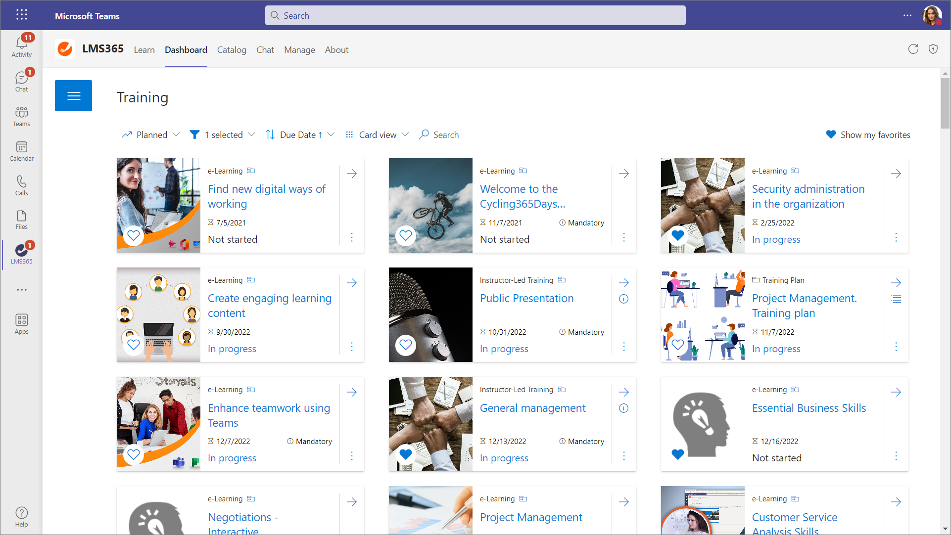
Task: Unfavorite the General management course
Action: point(406,454)
